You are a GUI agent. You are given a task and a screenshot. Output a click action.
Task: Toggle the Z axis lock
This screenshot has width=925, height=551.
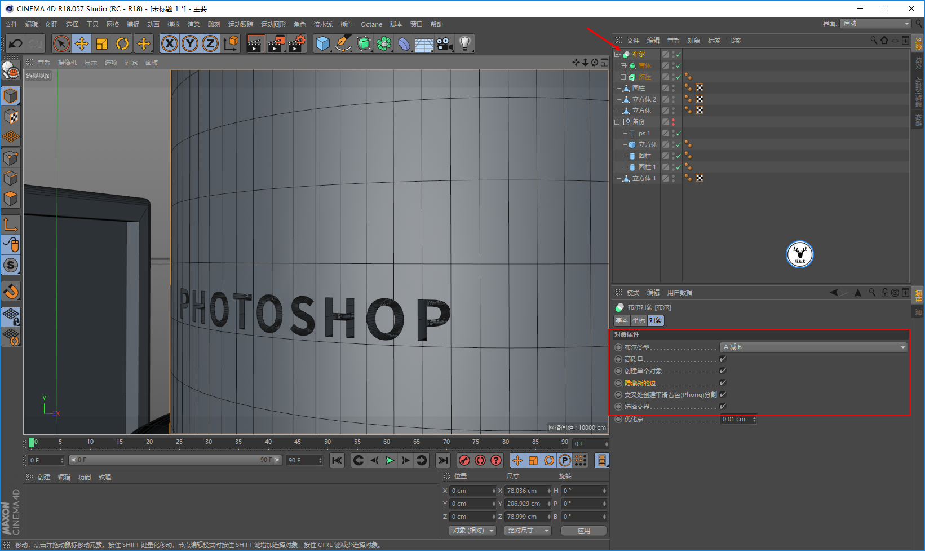point(210,43)
